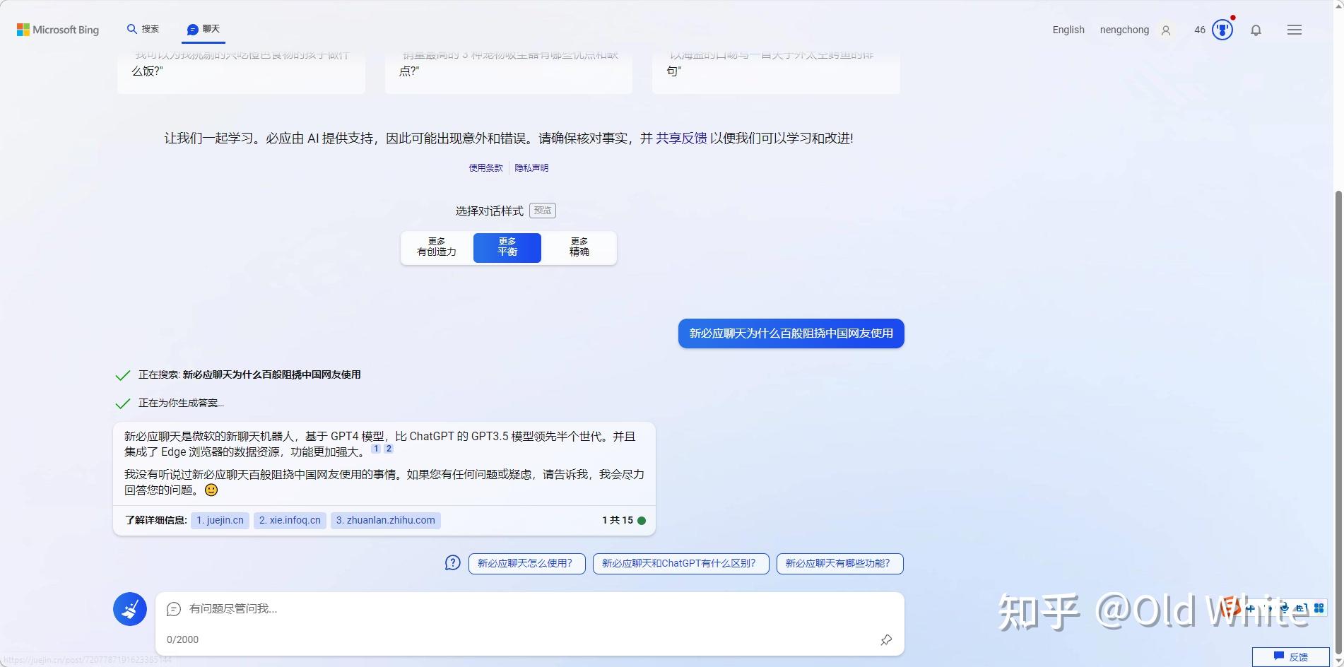Image resolution: width=1344 pixels, height=667 pixels.
Task: Select the 更多有创造力 conversation style
Action: pyautogui.click(x=437, y=247)
